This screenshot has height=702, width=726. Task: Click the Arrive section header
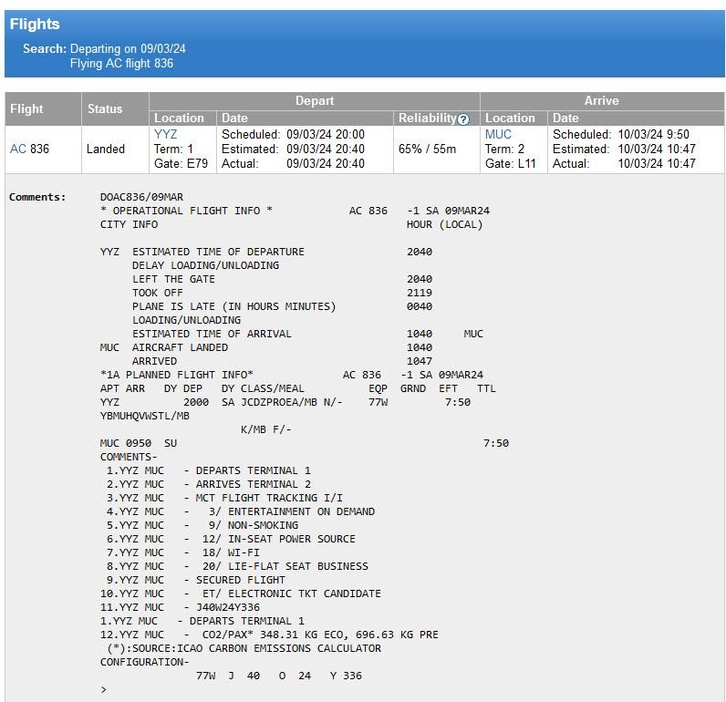pos(602,101)
